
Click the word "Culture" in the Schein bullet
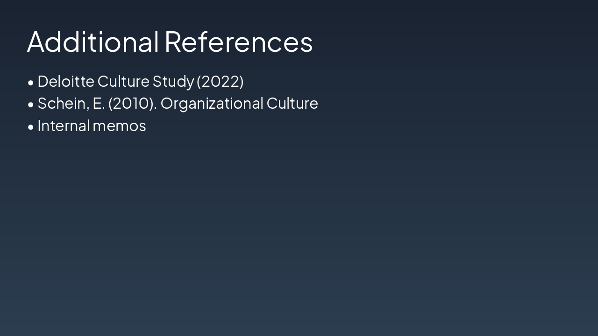[292, 104]
